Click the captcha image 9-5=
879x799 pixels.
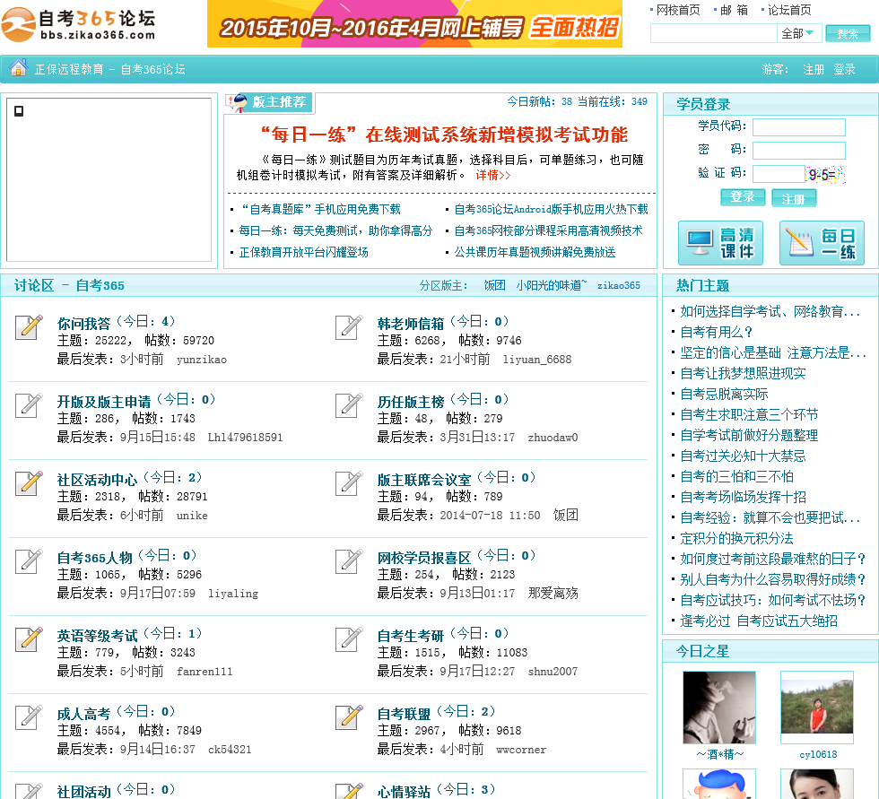click(x=824, y=174)
